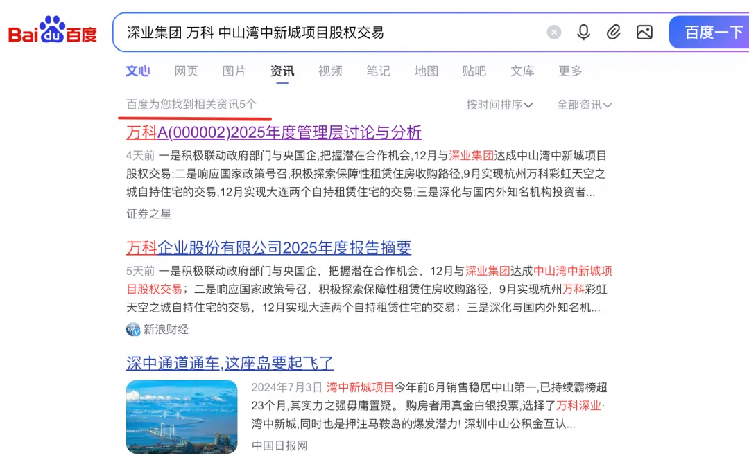Click the 4天前 timestamp
Screen dimensions: 749x469
tap(140, 156)
